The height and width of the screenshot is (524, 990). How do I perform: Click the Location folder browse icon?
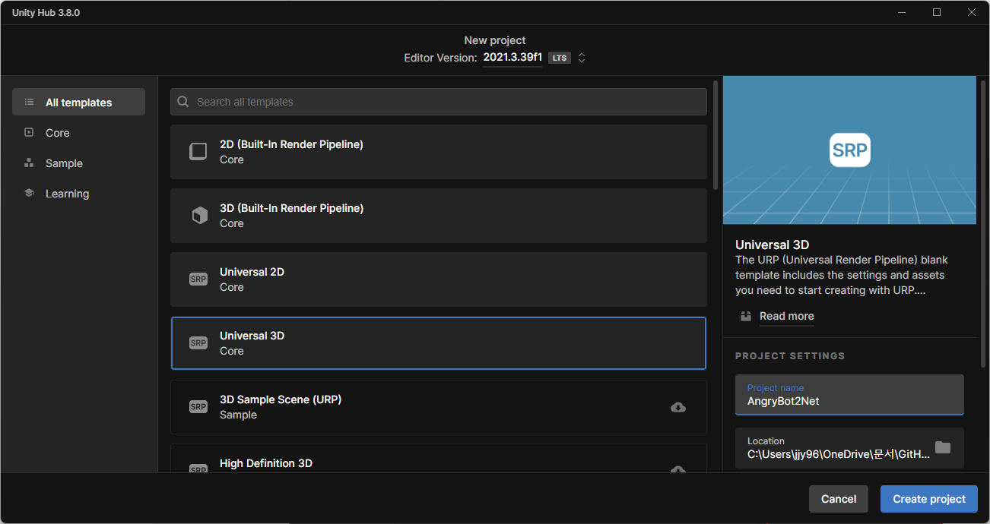[943, 447]
